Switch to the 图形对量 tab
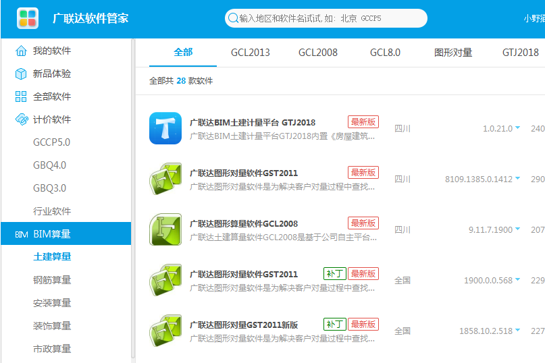 pyautogui.click(x=453, y=53)
